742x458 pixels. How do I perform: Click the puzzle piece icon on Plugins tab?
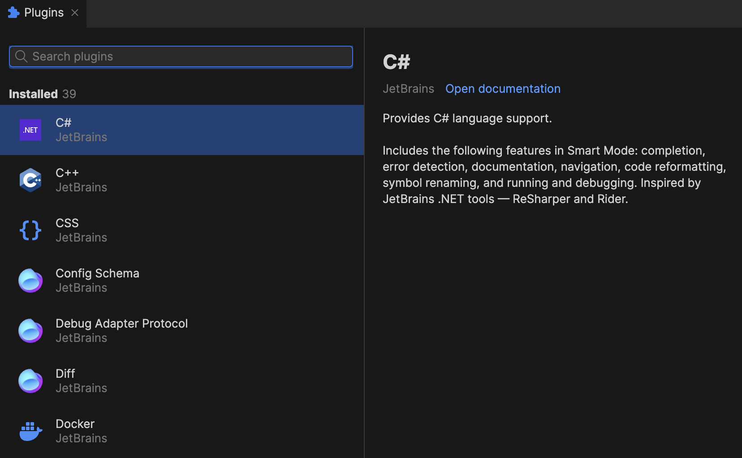tap(14, 13)
